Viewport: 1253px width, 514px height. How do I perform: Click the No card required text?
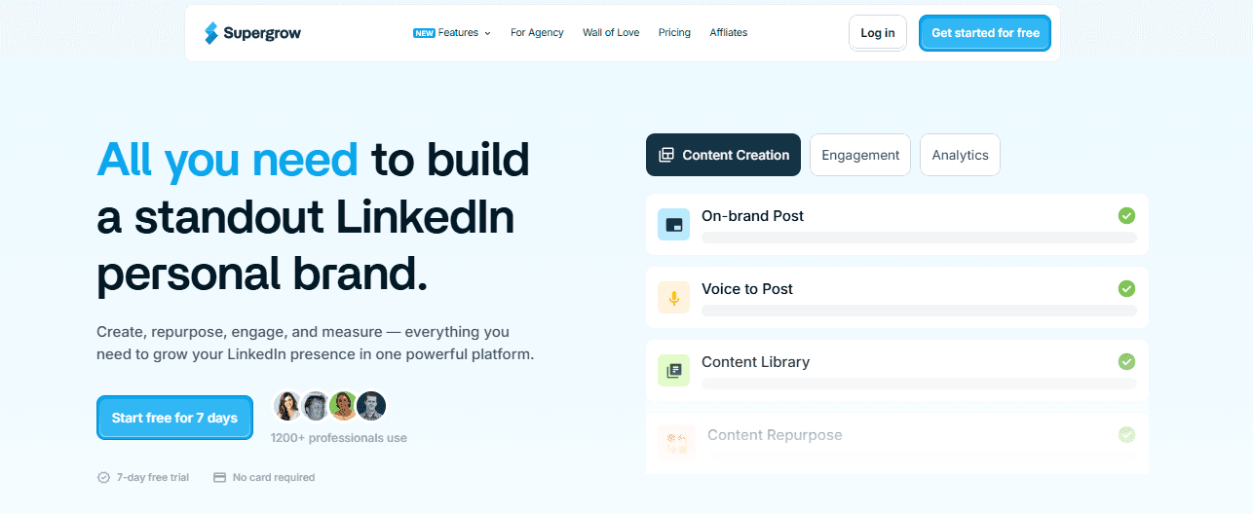click(x=274, y=478)
